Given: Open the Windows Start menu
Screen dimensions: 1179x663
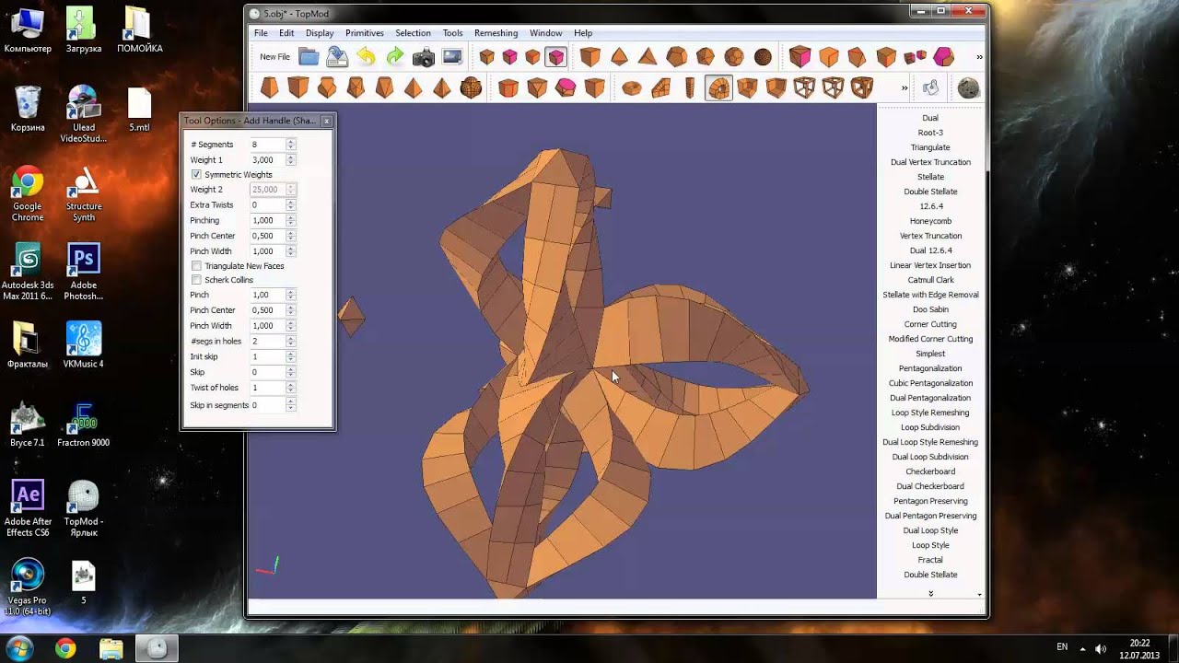Looking at the screenshot, I should (19, 647).
